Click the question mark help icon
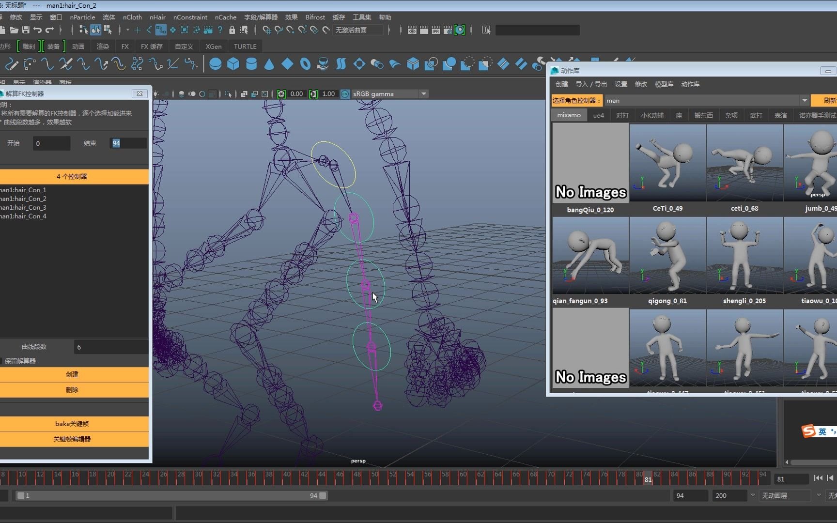Viewport: 837px width, 523px height. click(x=220, y=30)
